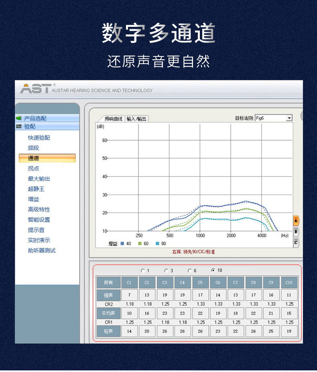Click the 轻声 C2 value 20
Screen dimensions: 317x372
[147, 331]
